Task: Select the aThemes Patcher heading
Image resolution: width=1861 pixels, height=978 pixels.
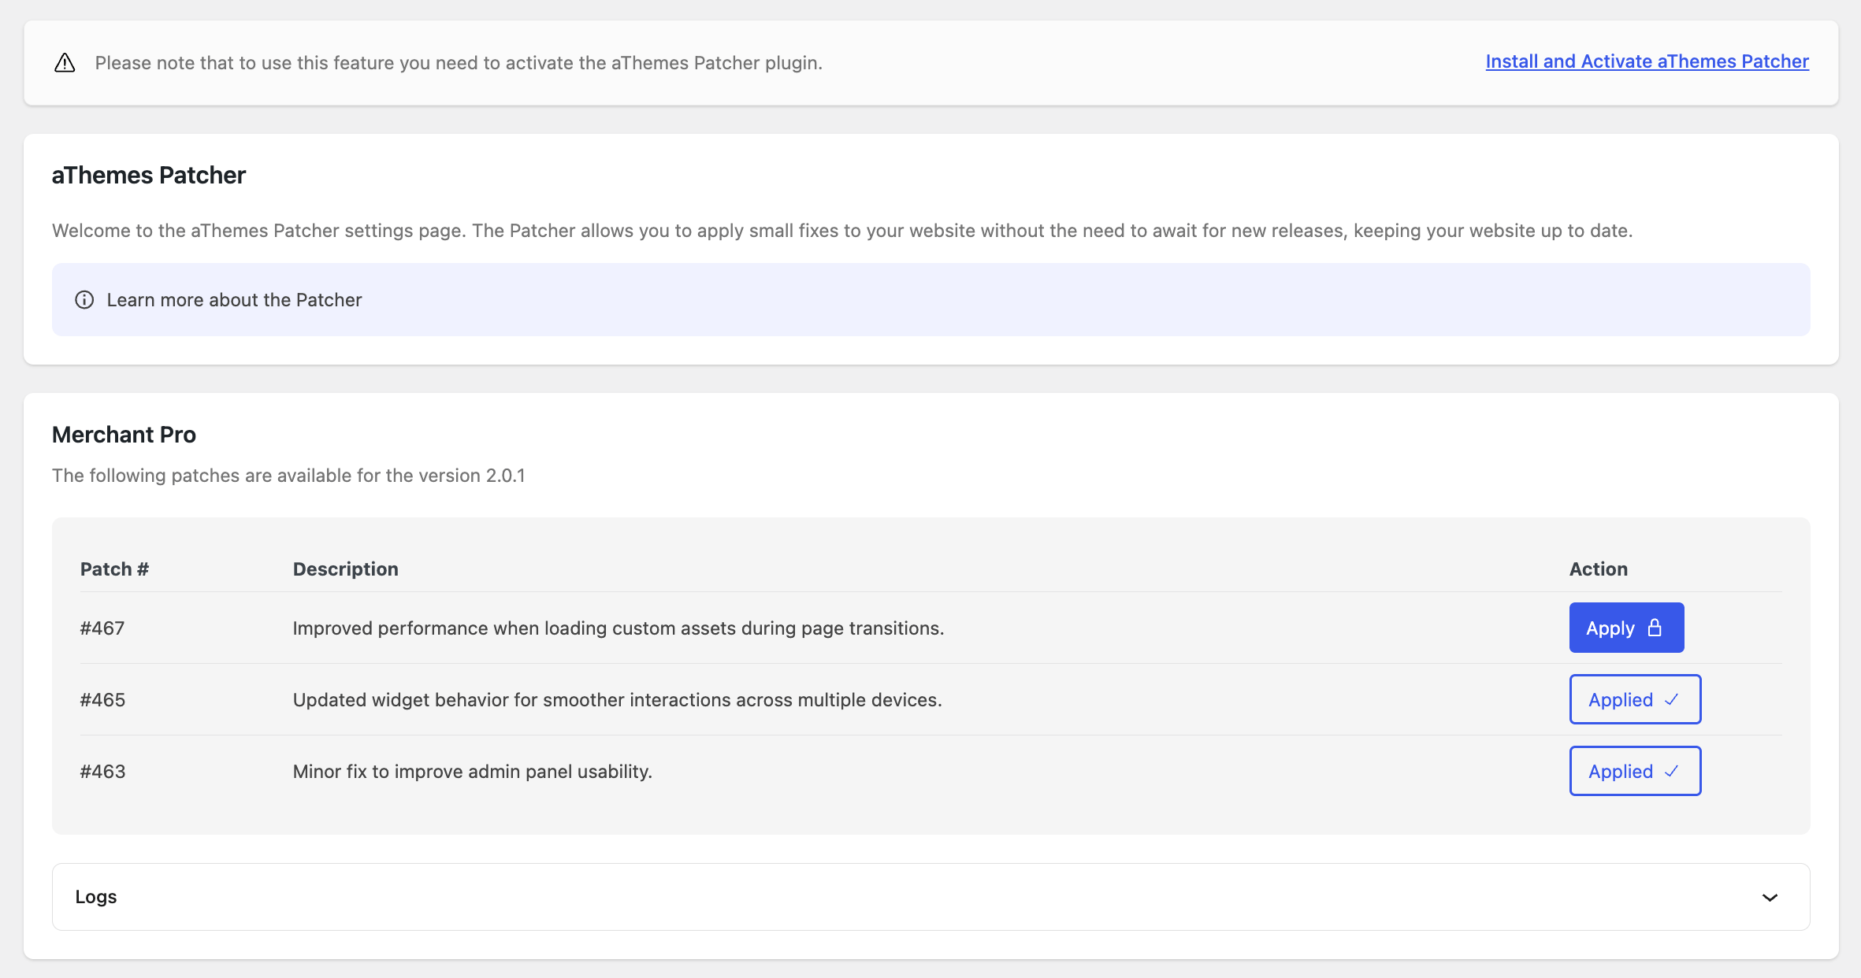Action: point(149,175)
